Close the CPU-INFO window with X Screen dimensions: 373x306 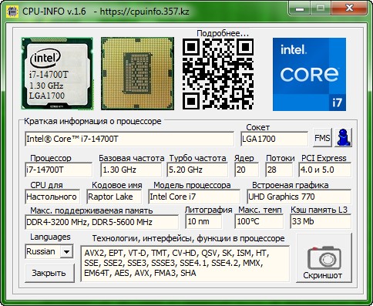tap(349, 8)
